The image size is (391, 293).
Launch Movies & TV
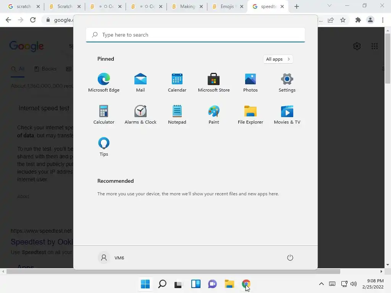click(287, 114)
